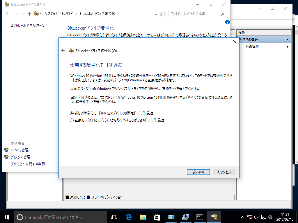
Task: Collapse ディスクの管理 section in the 操作 pane
Action: pyautogui.click(x=287, y=39)
